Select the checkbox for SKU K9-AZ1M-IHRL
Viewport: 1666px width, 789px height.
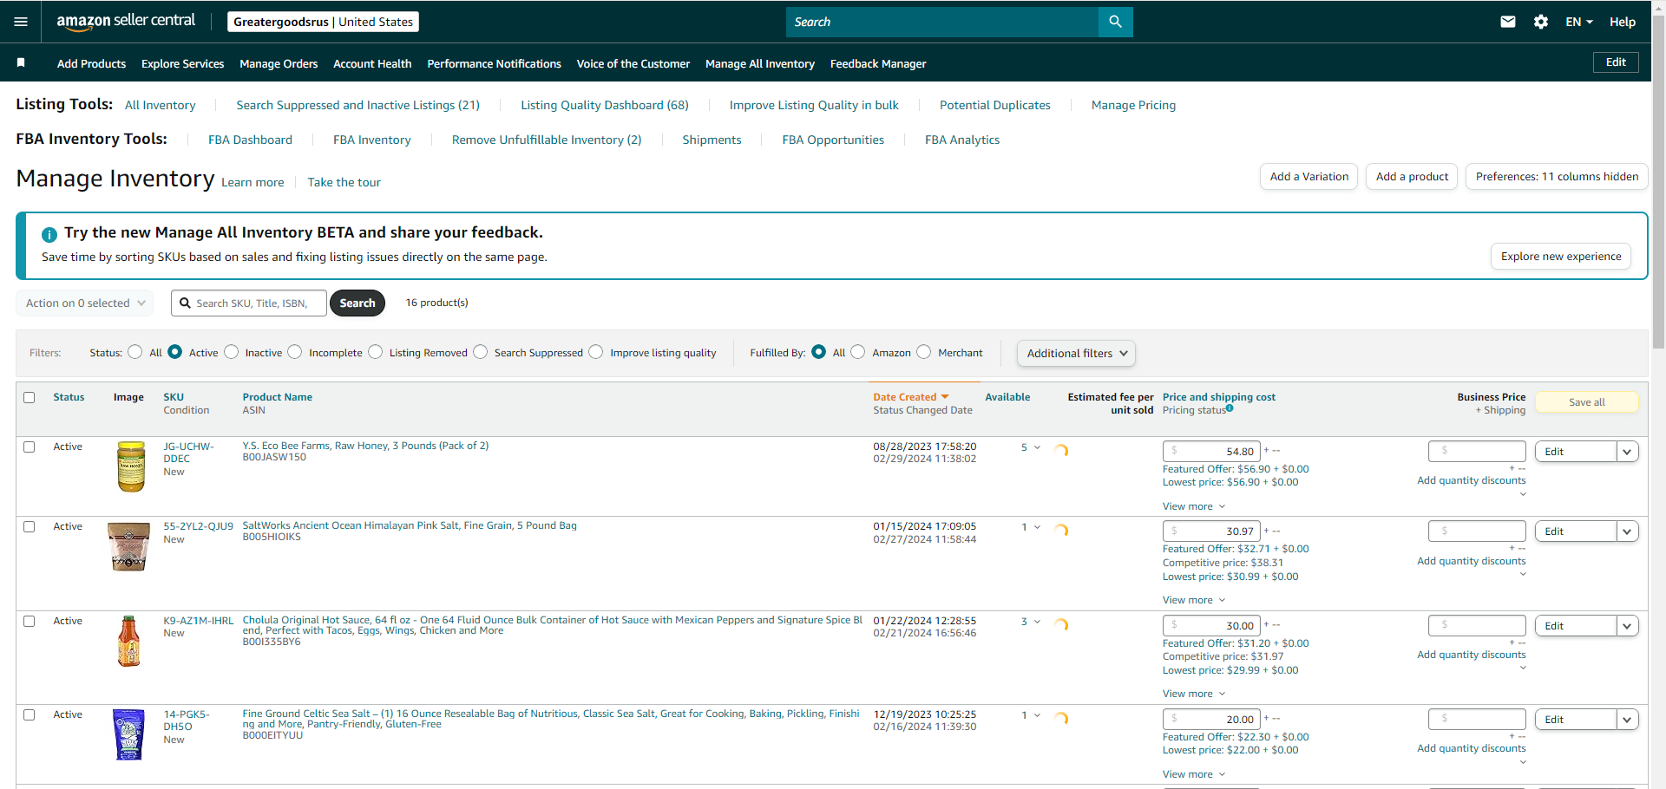(30, 621)
